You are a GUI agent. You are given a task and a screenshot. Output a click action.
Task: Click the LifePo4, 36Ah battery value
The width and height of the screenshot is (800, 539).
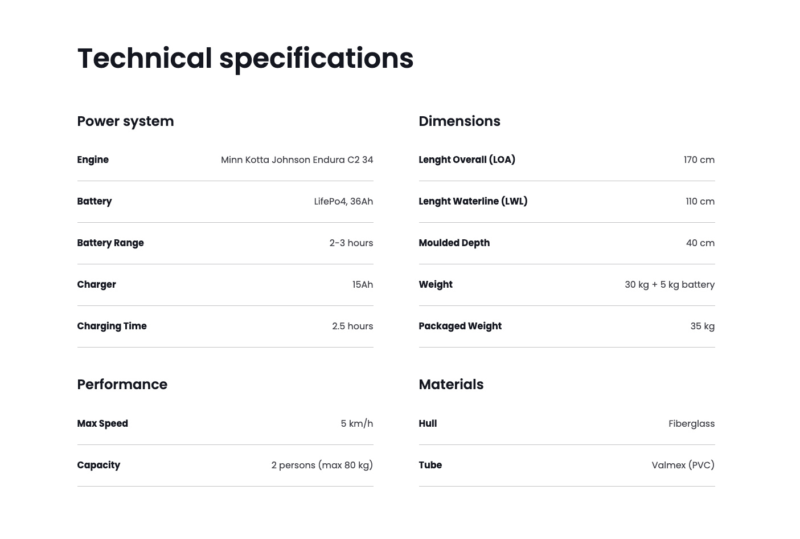click(343, 202)
